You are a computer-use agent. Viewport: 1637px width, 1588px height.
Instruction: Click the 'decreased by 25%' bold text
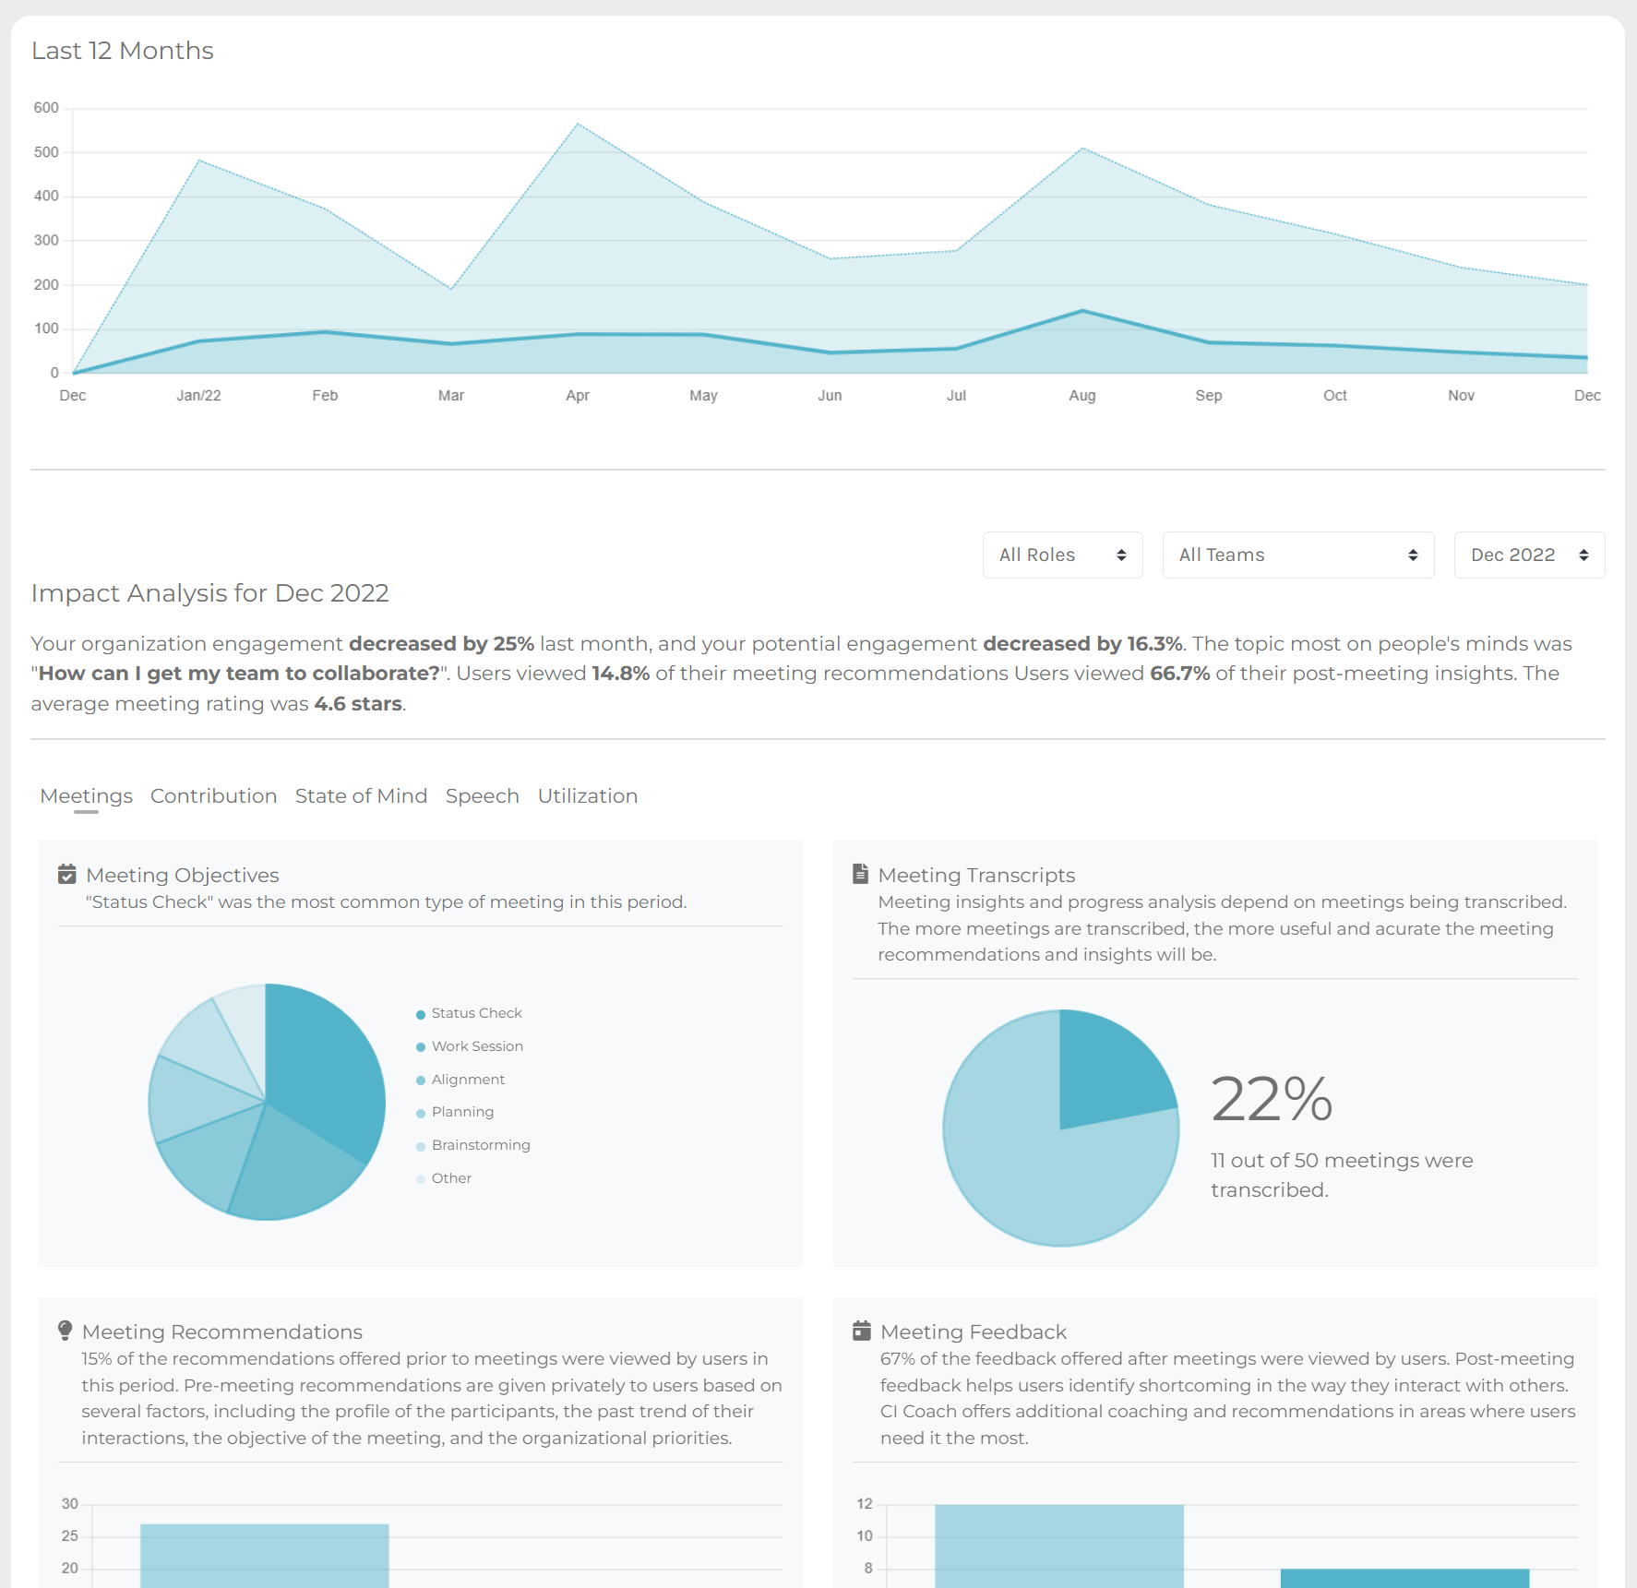[441, 643]
